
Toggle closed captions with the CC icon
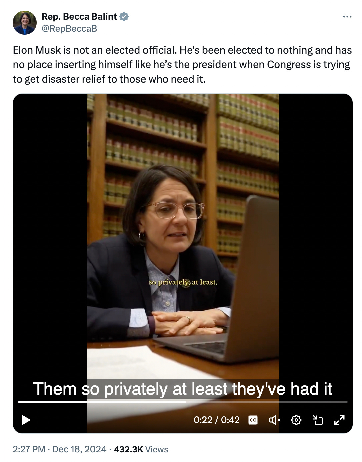point(253,420)
